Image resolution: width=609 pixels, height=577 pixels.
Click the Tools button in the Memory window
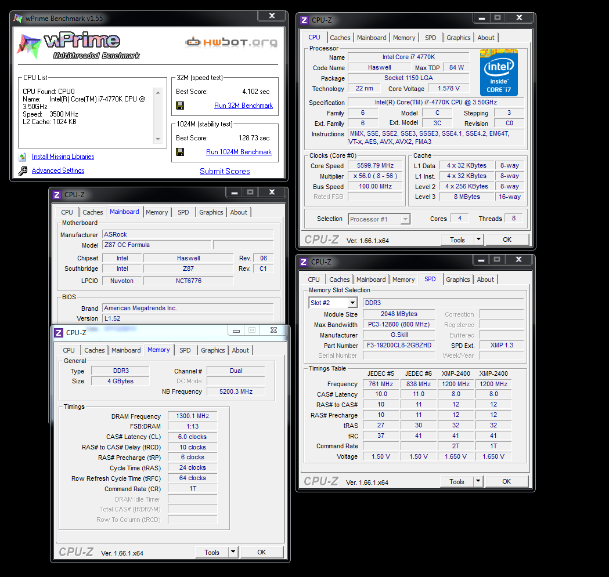(x=212, y=552)
